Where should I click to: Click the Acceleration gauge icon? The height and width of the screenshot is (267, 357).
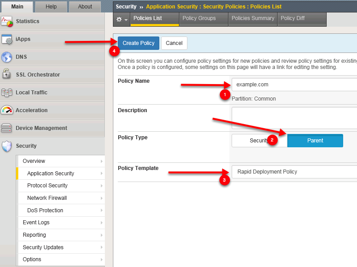7,110
